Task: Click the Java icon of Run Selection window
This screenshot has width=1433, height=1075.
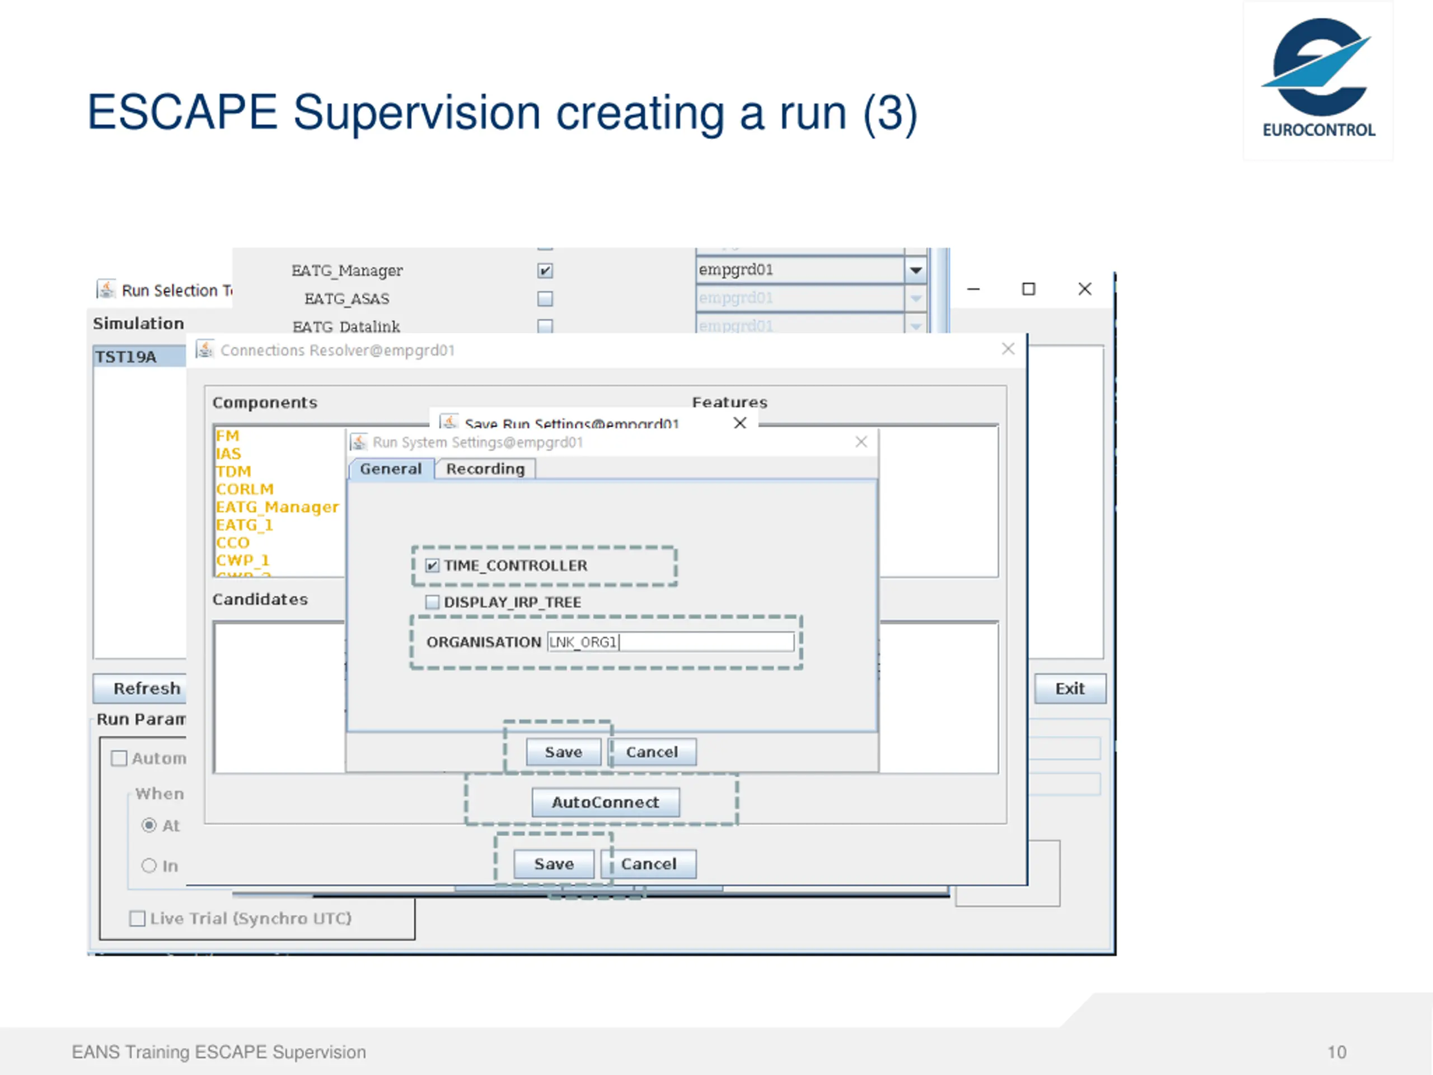Action: coord(106,289)
